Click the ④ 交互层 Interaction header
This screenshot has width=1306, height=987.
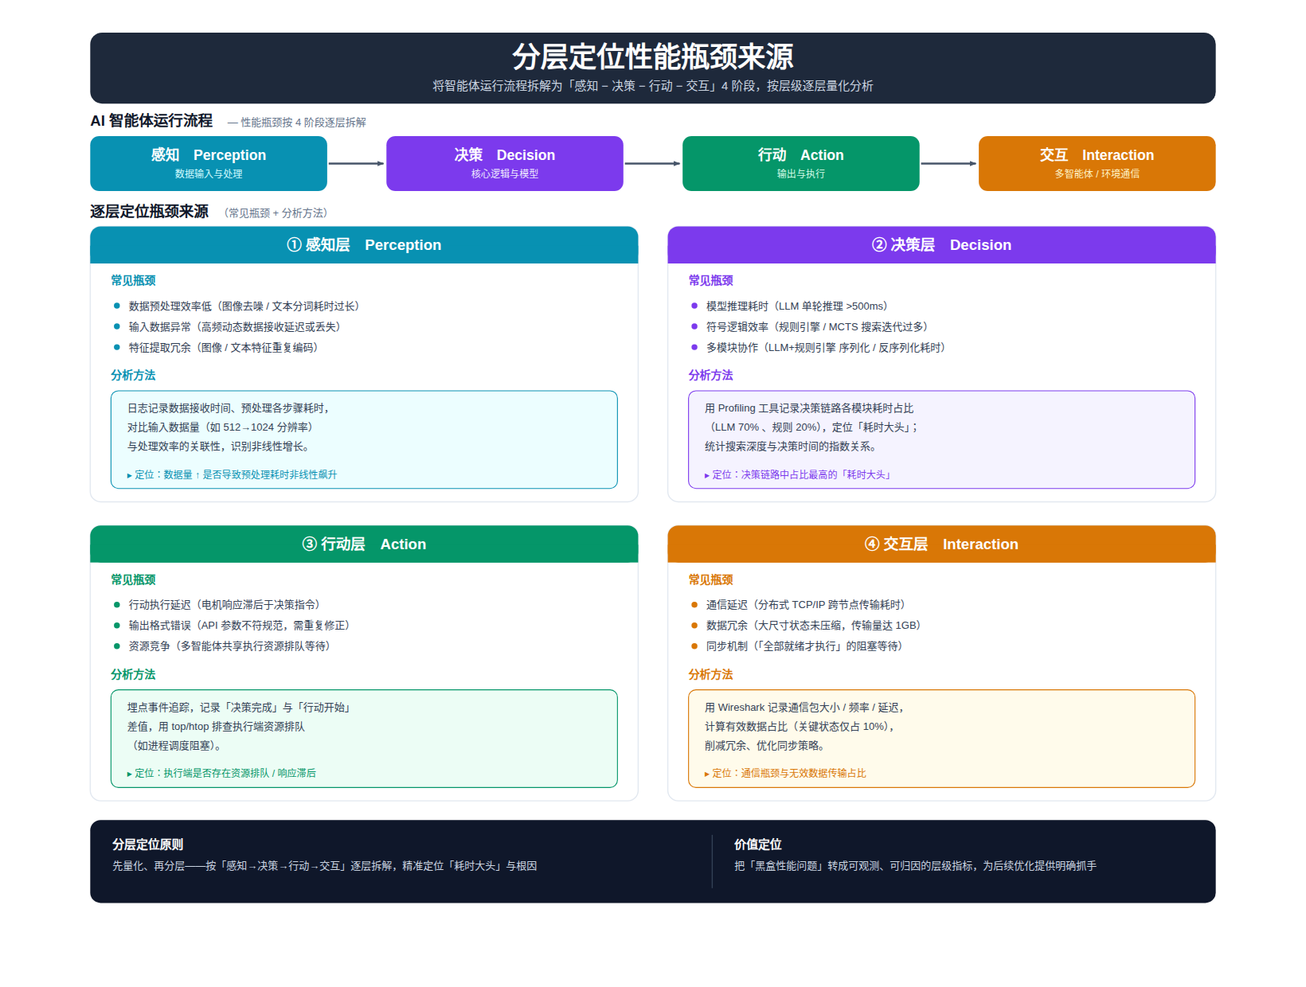pyautogui.click(x=941, y=544)
